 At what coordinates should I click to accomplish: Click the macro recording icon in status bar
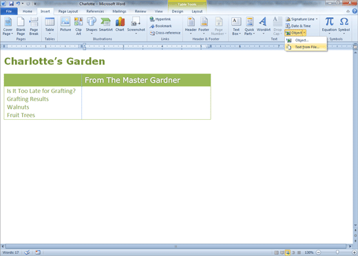point(38,253)
